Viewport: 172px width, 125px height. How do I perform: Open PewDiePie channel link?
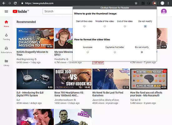click(60, 59)
